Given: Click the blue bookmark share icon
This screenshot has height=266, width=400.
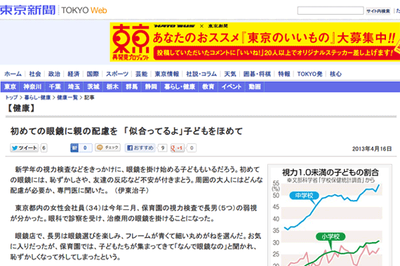Looking at the screenshot, I should pos(74,148).
